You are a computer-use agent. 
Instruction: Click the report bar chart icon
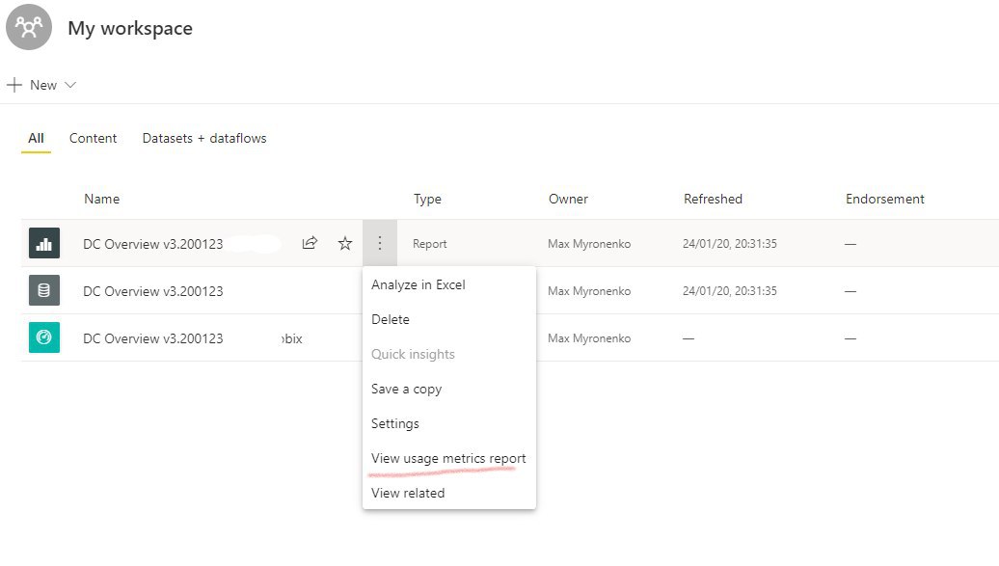pos(44,243)
